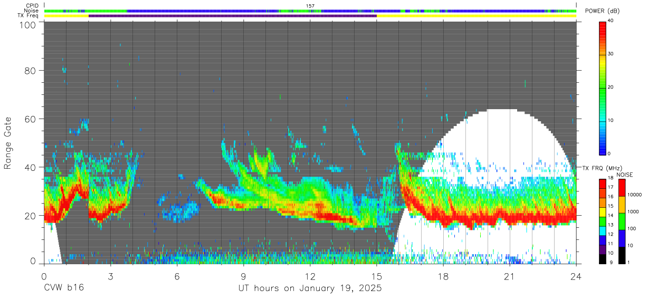Click the 30 tick on the POWER scale

pos(611,54)
